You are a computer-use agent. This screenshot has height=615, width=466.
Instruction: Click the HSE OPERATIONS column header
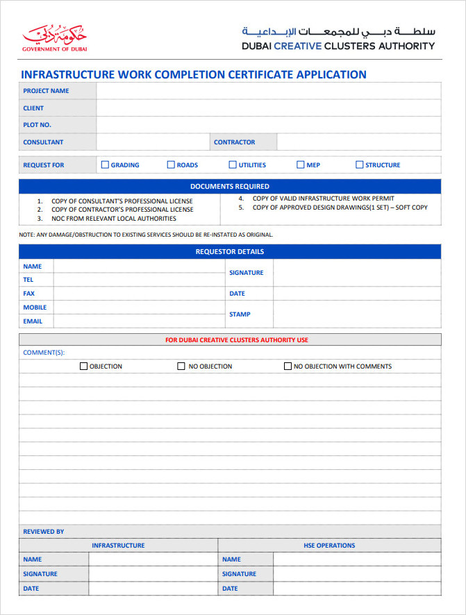(329, 545)
